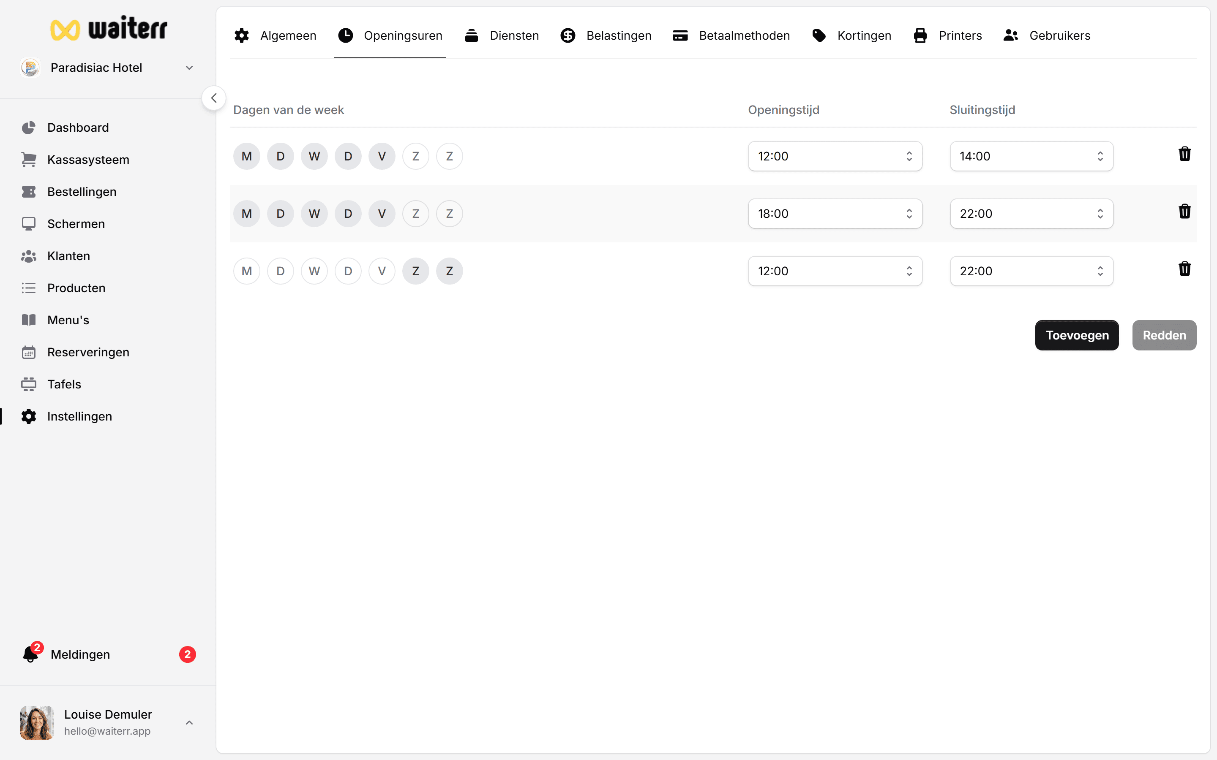
Task: Click the Tafels table icon
Action: [x=29, y=385]
